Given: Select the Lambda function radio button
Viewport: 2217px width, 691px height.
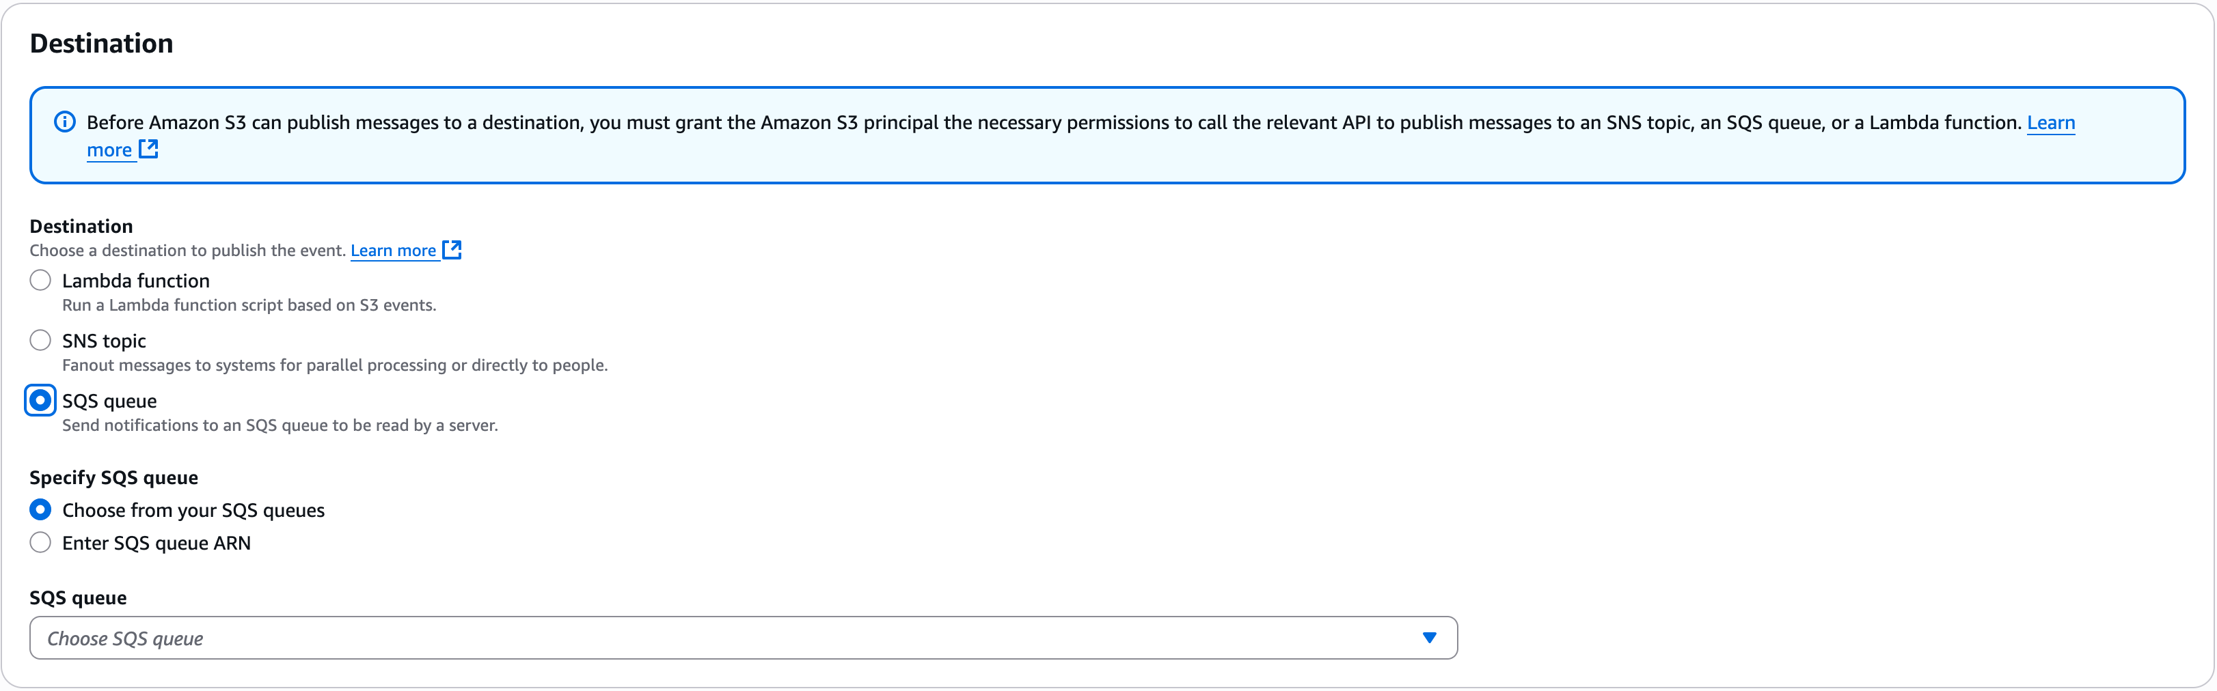Looking at the screenshot, I should [40, 281].
